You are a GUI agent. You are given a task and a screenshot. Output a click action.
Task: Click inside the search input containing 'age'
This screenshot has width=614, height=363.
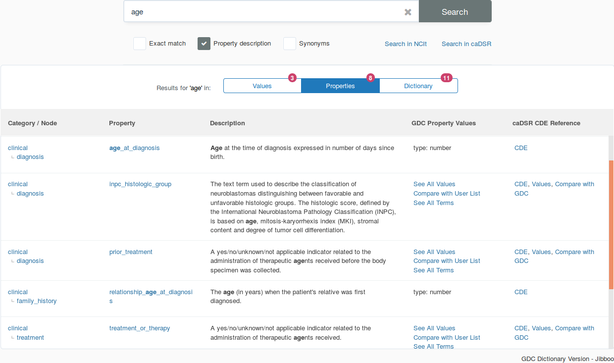262,12
